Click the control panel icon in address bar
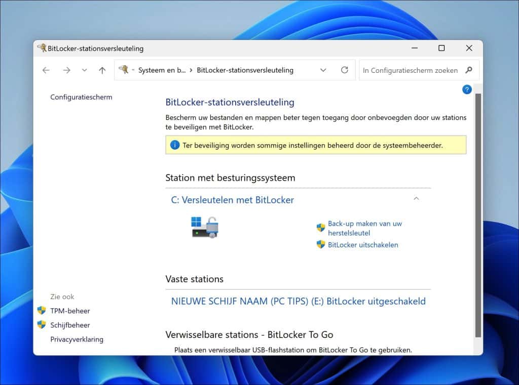Viewport: 519px width, 385px height. [124, 69]
